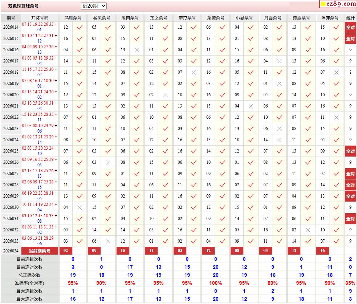357x304 pixels.
Task: Click the check mark in row 2026014 鸿雁杀号
Action: tap(80, 27)
